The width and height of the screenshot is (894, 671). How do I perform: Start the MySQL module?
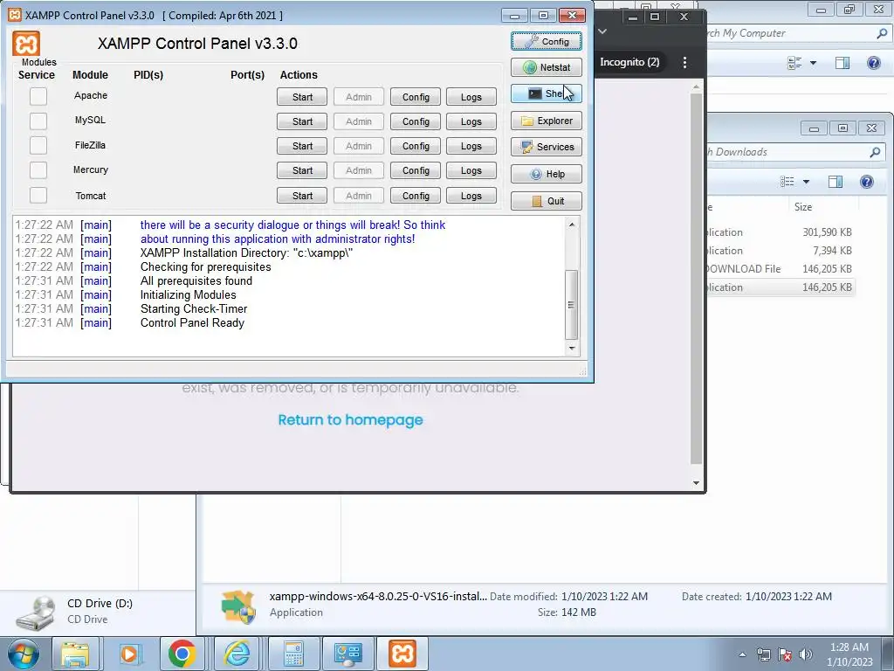coord(302,121)
